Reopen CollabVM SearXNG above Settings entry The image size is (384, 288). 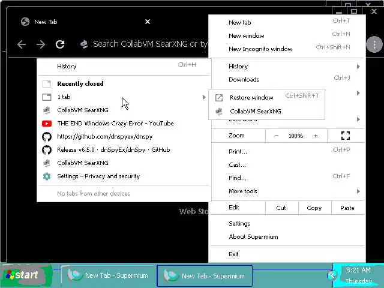pos(124,163)
